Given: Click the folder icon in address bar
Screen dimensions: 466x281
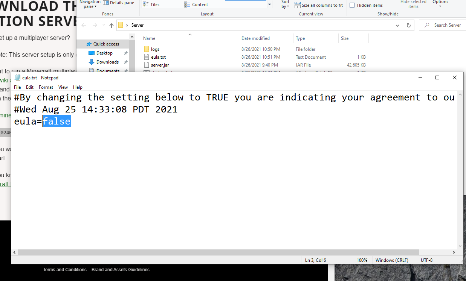Looking at the screenshot, I should click(121, 25).
